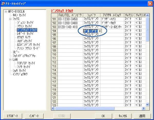Select ソノタ セッテイ under LAN
Screen dimensions: 154x120
[24, 67]
